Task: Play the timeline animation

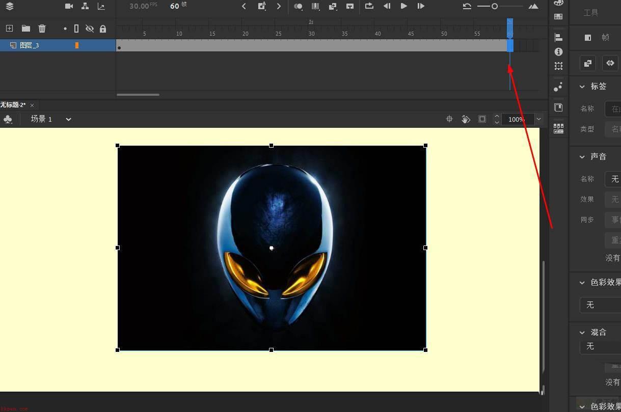Action: coord(403,6)
